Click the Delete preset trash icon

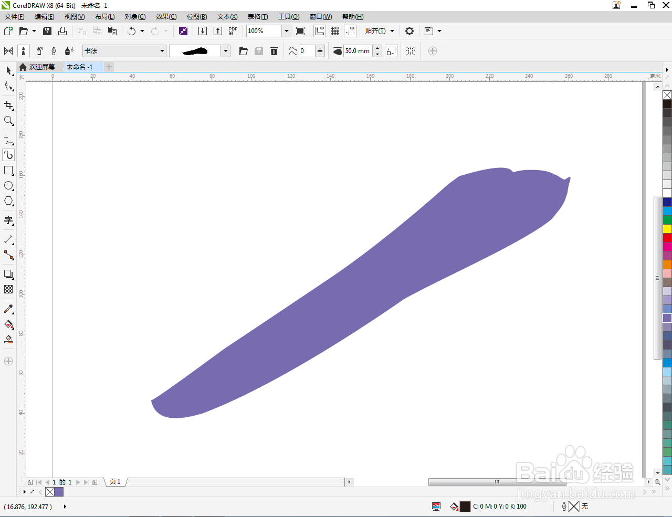pyautogui.click(x=274, y=51)
